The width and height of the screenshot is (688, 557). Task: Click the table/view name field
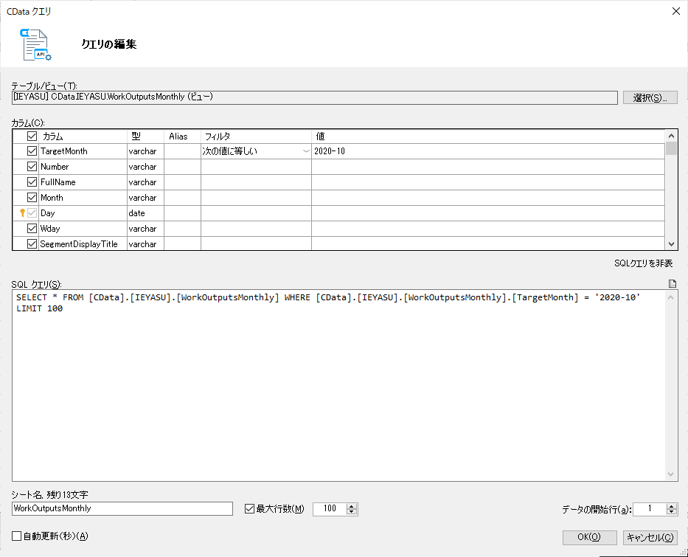(x=315, y=97)
